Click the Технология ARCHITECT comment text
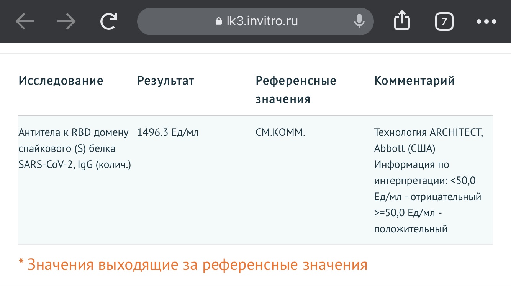511x287 pixels. coord(429,133)
